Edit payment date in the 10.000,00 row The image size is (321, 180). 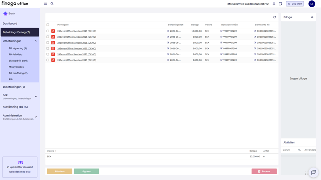click(x=168, y=31)
